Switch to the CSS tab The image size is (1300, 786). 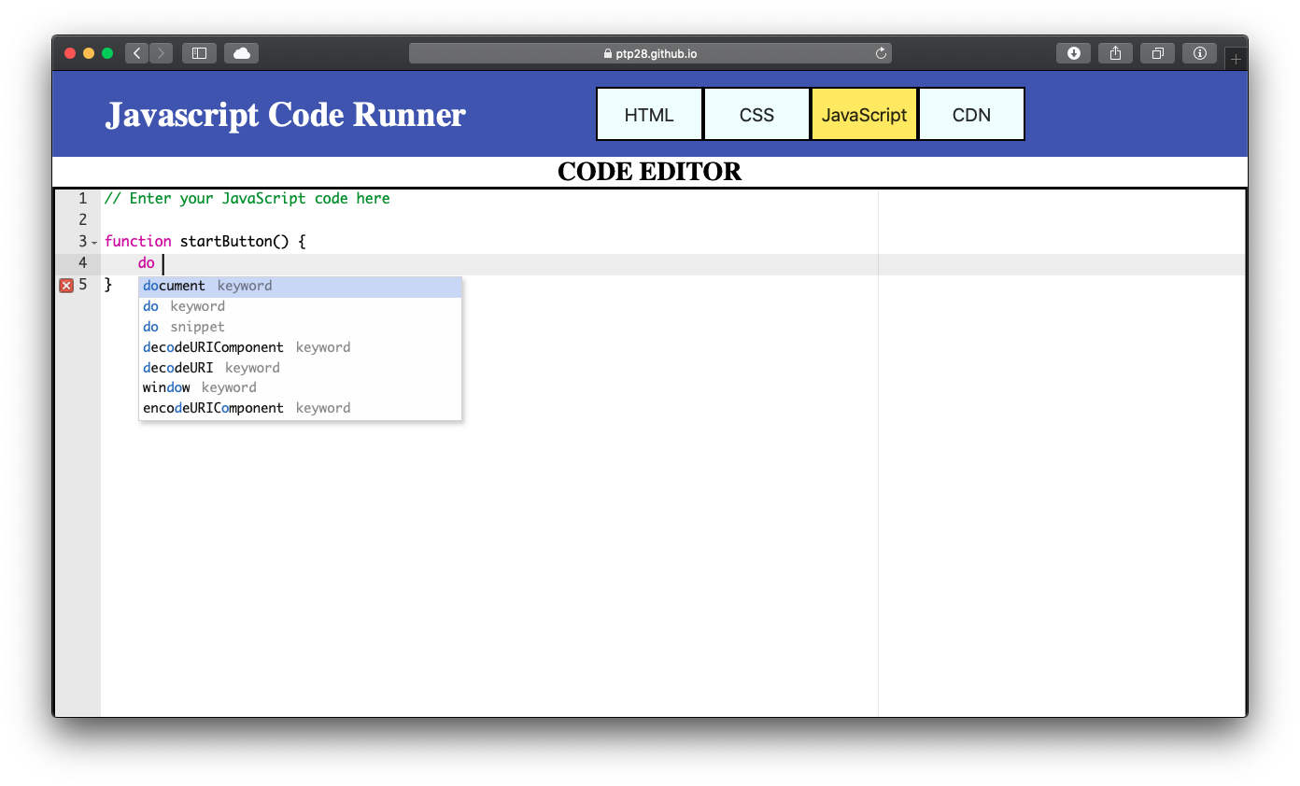756,114
